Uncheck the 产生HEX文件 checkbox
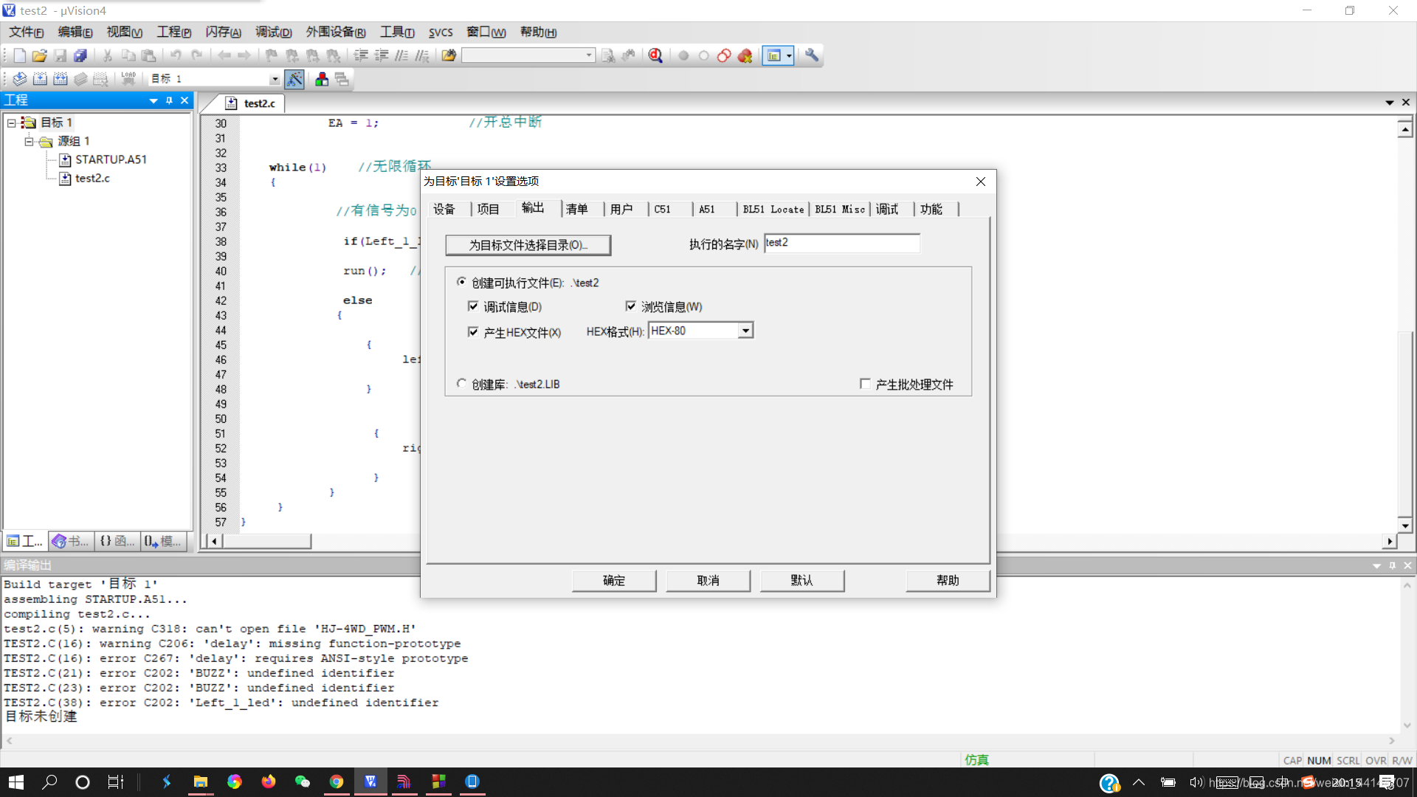 click(x=473, y=332)
